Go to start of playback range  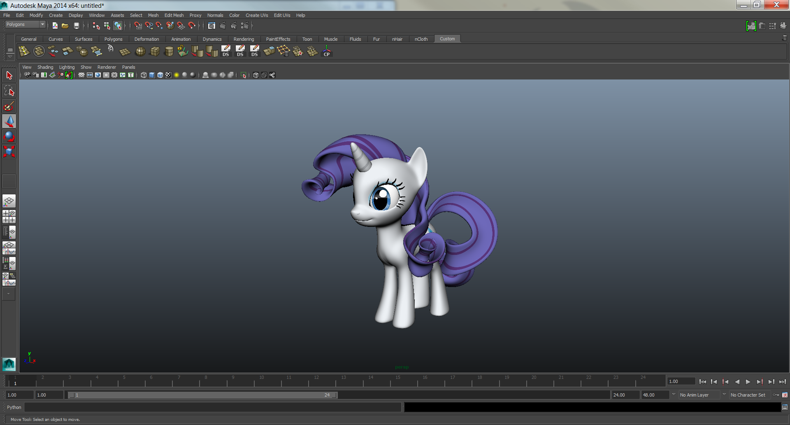702,382
